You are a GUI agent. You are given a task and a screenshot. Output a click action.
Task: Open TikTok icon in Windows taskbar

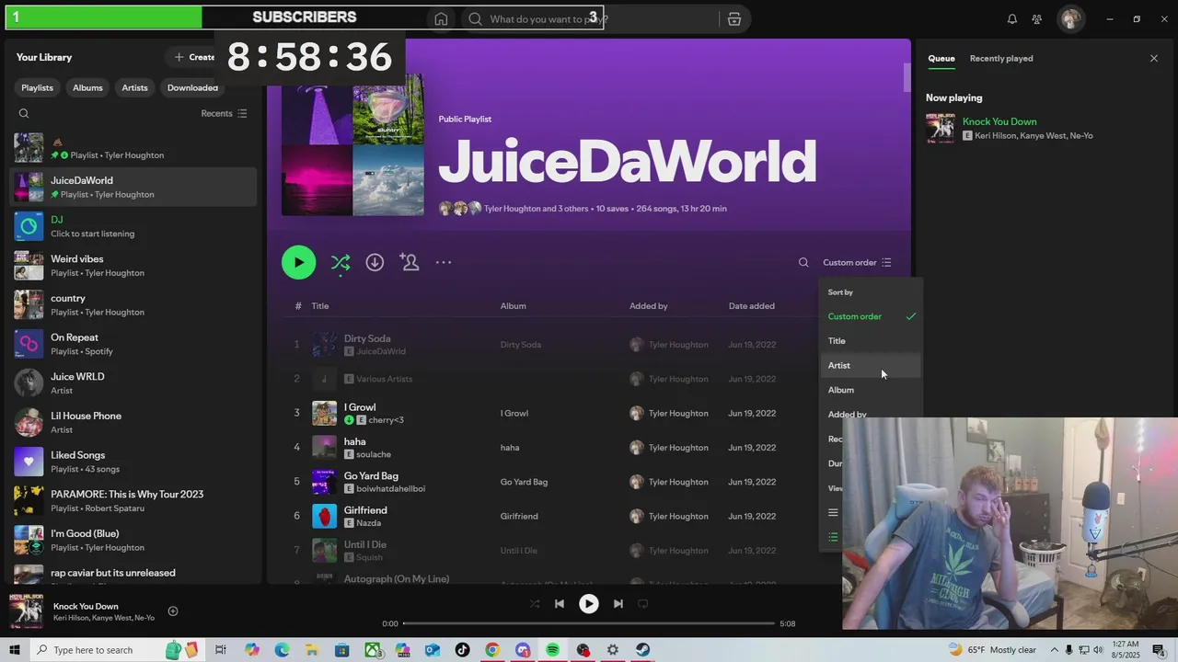click(463, 650)
